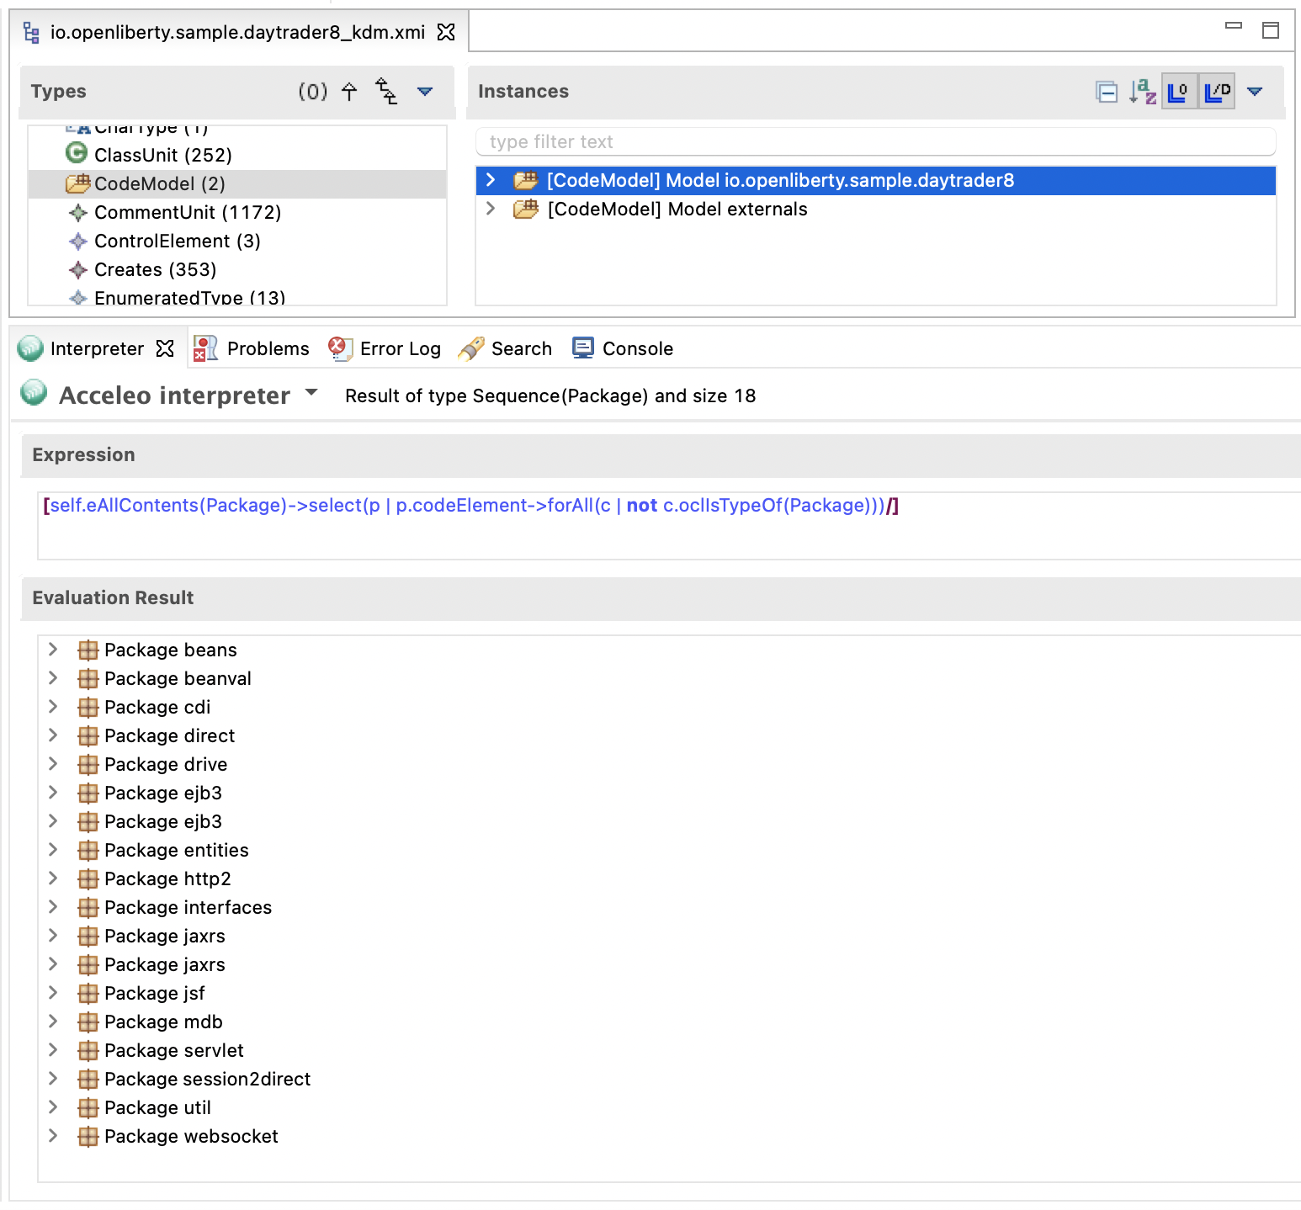The height and width of the screenshot is (1210, 1301).
Task: Click the Package jsf icon
Action: point(88,994)
